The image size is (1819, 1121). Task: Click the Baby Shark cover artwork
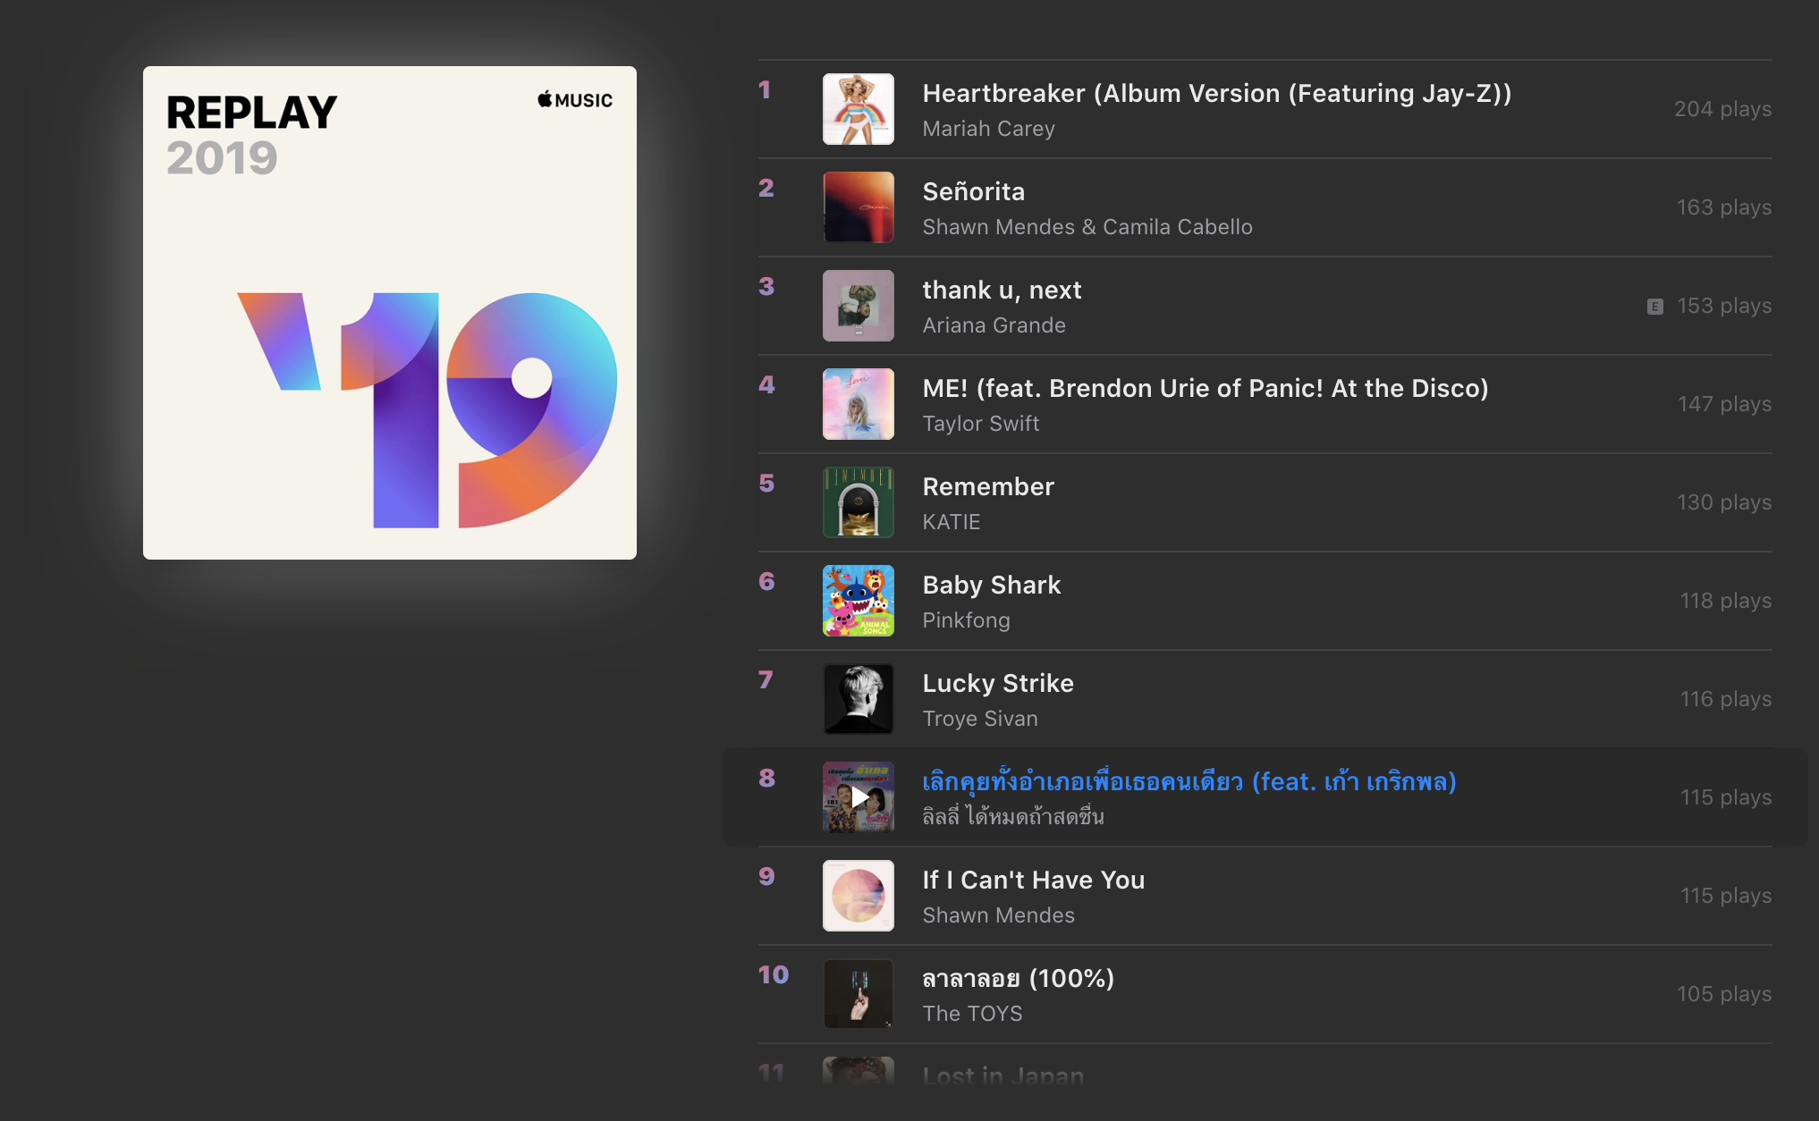click(858, 601)
